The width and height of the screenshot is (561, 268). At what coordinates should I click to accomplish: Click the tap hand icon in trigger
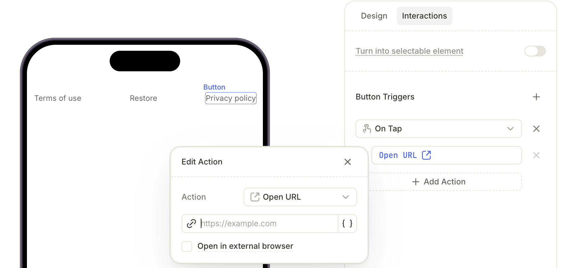[x=367, y=129]
